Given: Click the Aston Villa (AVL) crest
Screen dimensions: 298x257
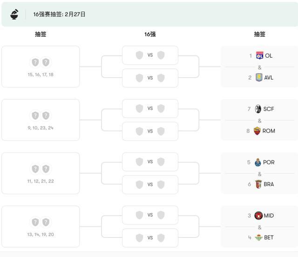Looking at the screenshot, I should point(259,78).
